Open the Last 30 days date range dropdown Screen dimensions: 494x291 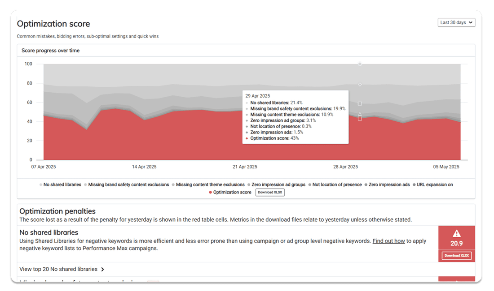(456, 22)
